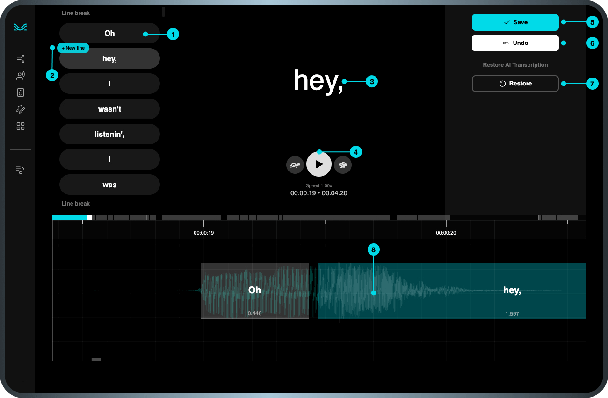Restore the AI Transcription
This screenshot has height=398, width=608.
coord(515,83)
